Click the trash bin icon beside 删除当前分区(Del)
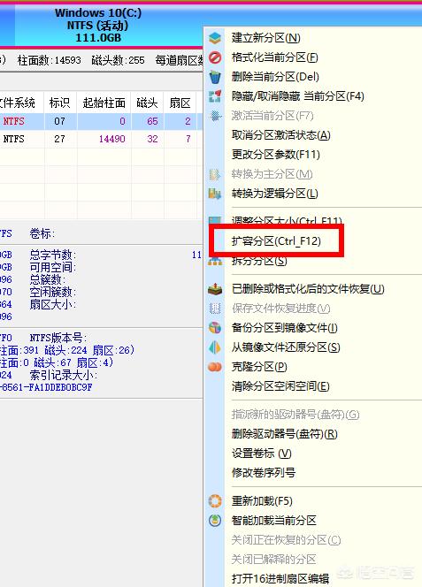 click(x=215, y=77)
